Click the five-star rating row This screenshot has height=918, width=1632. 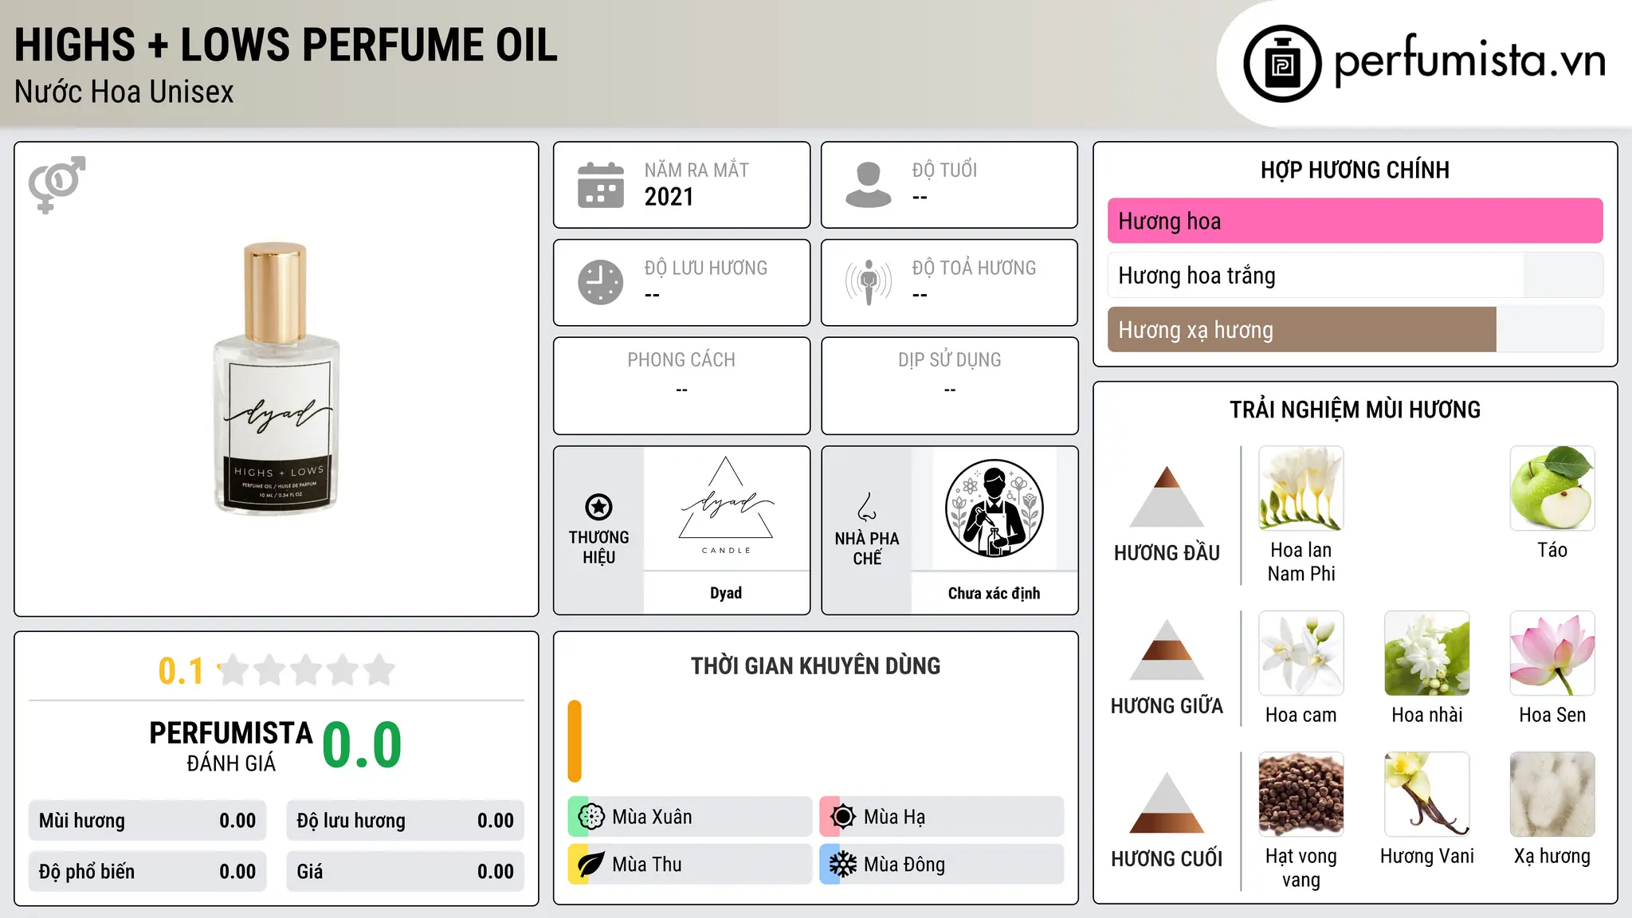coord(306,670)
